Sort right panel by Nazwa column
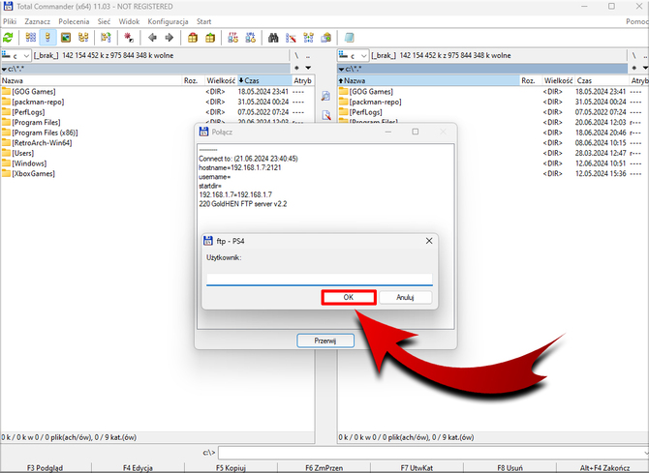Image resolution: width=649 pixels, height=473 pixels. click(429, 80)
